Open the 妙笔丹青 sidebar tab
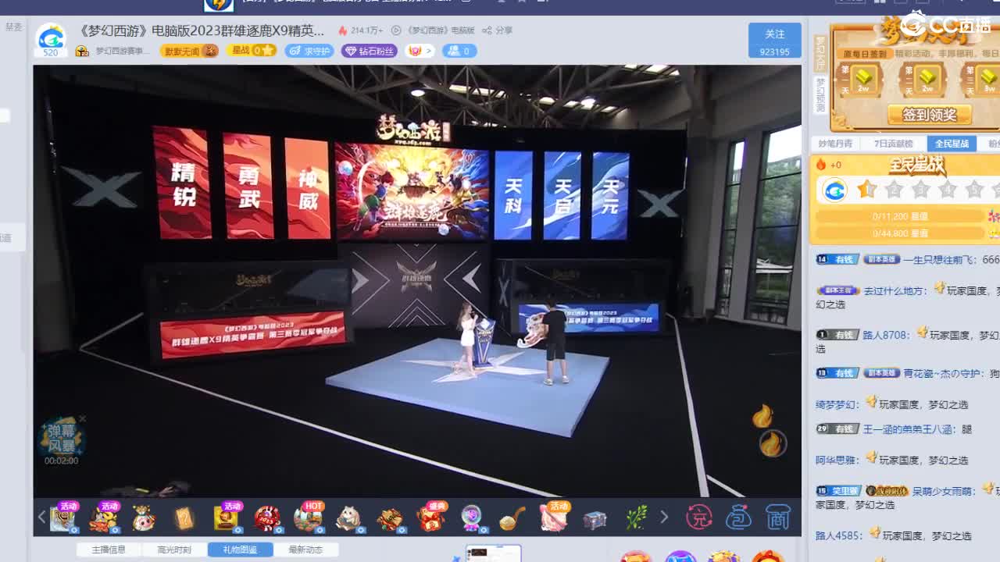Viewport: 1000px width, 562px height. point(835,144)
